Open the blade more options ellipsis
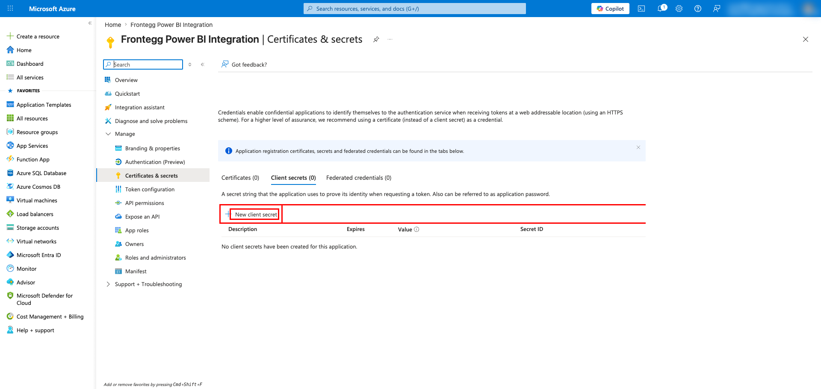The width and height of the screenshot is (821, 389). 390,39
